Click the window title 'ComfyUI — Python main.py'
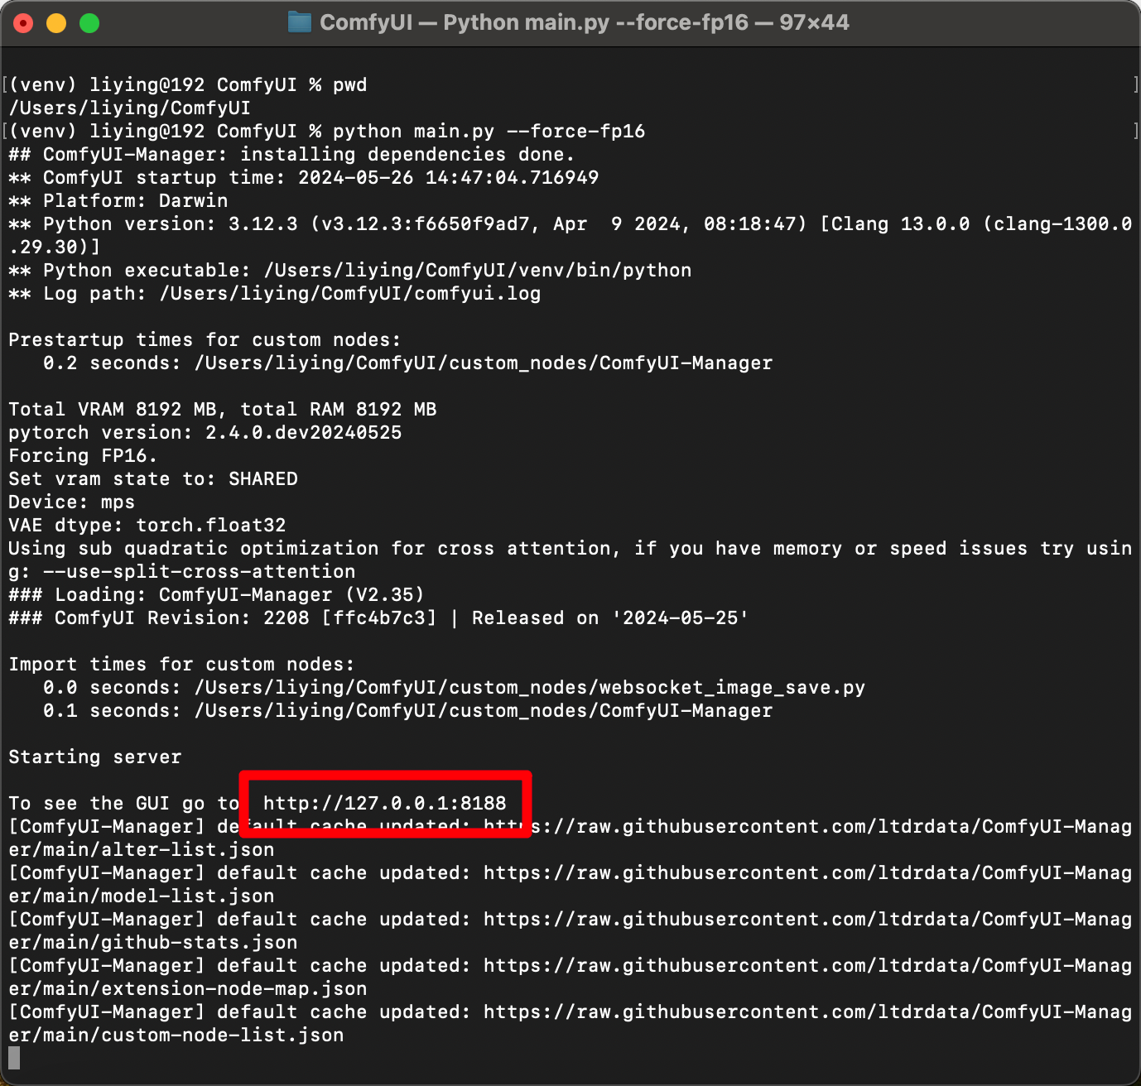This screenshot has height=1086, width=1141. pyautogui.click(x=465, y=22)
